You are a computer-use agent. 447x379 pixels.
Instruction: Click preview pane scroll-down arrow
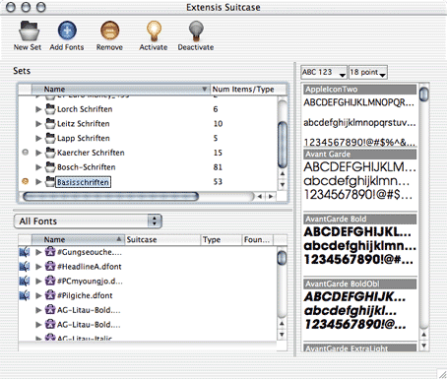point(424,346)
